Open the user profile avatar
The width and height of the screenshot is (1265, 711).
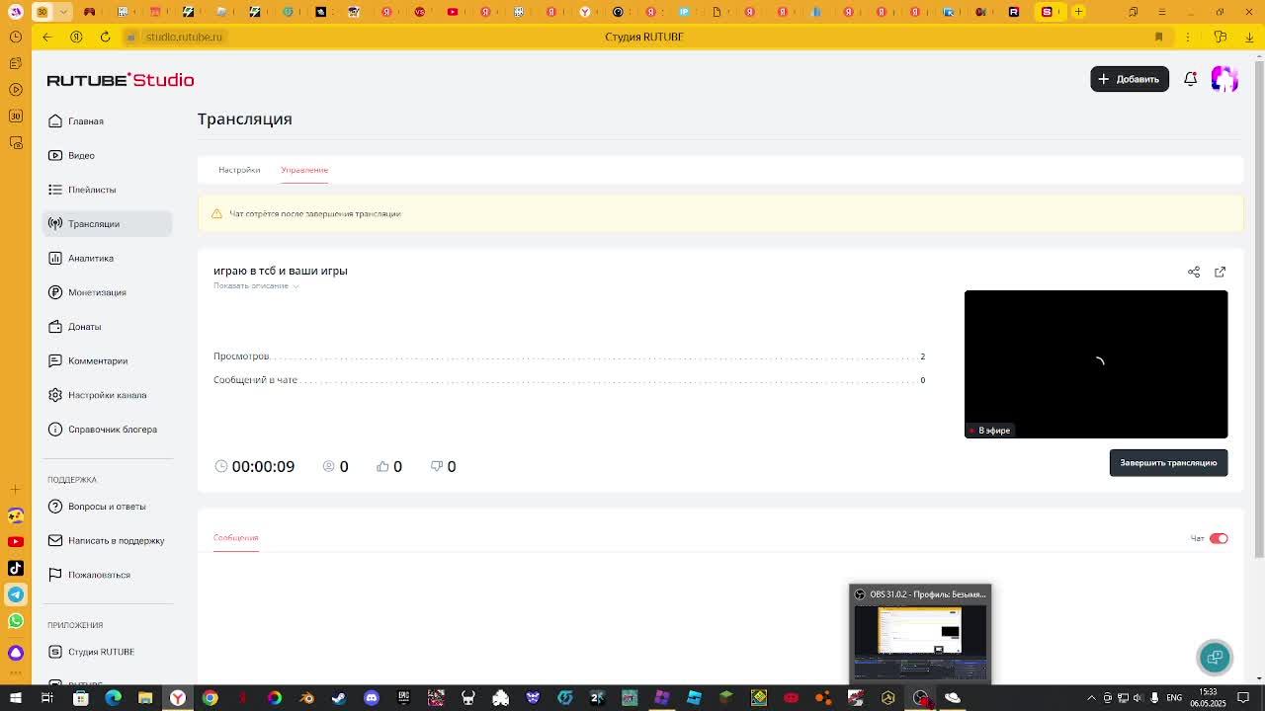tap(1224, 79)
